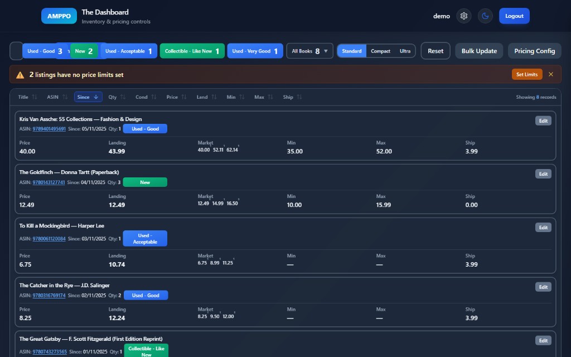
Task: Click the Kris Van Assche listing title
Action: (80, 119)
